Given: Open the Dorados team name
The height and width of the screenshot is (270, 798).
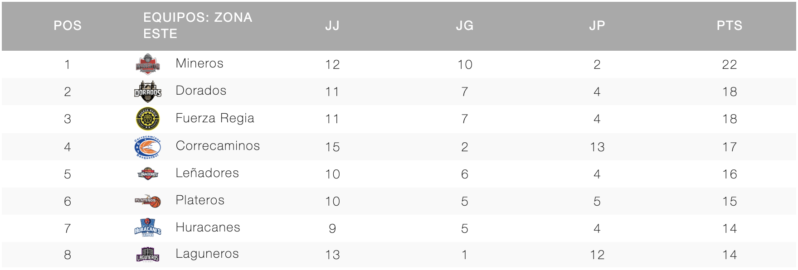Looking at the screenshot, I should click(x=201, y=91).
